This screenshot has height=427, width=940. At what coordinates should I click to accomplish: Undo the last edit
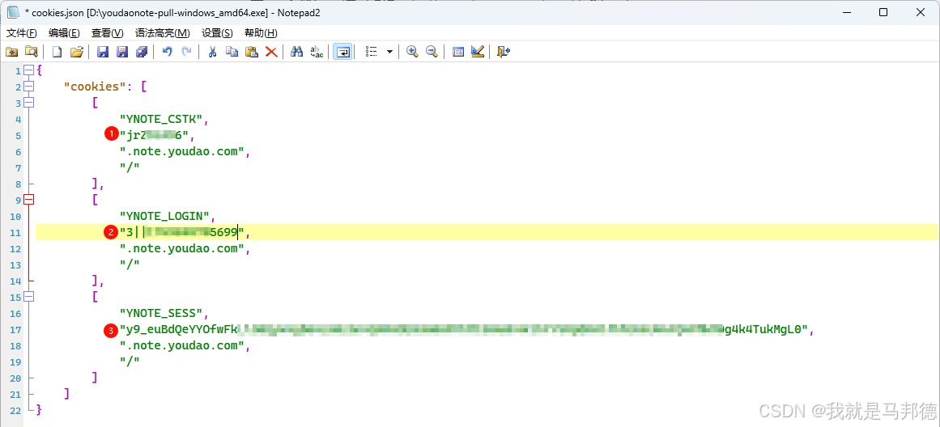[168, 52]
